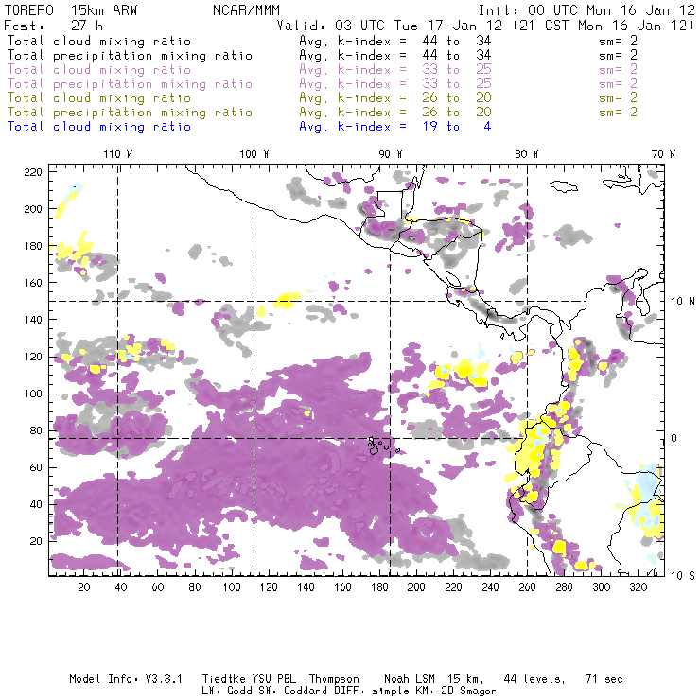
Task: Click the '71 sec' timestep text
Action: click(x=604, y=679)
